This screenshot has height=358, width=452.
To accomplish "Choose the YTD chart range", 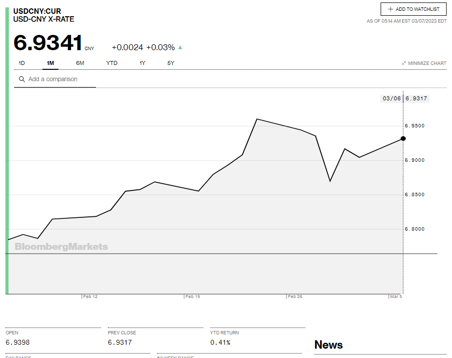I will click(x=112, y=63).
